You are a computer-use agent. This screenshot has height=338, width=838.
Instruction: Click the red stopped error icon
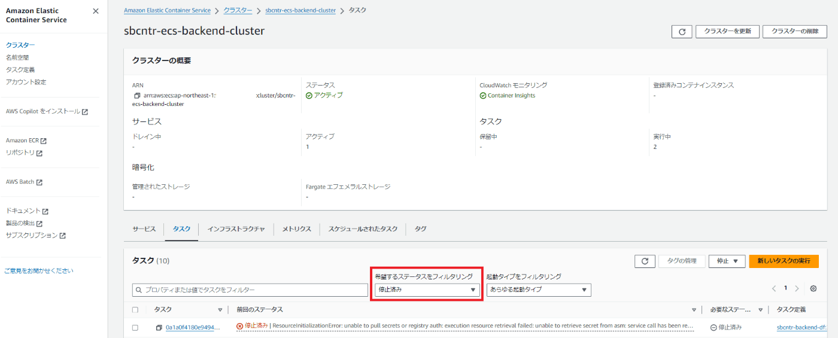pos(240,326)
